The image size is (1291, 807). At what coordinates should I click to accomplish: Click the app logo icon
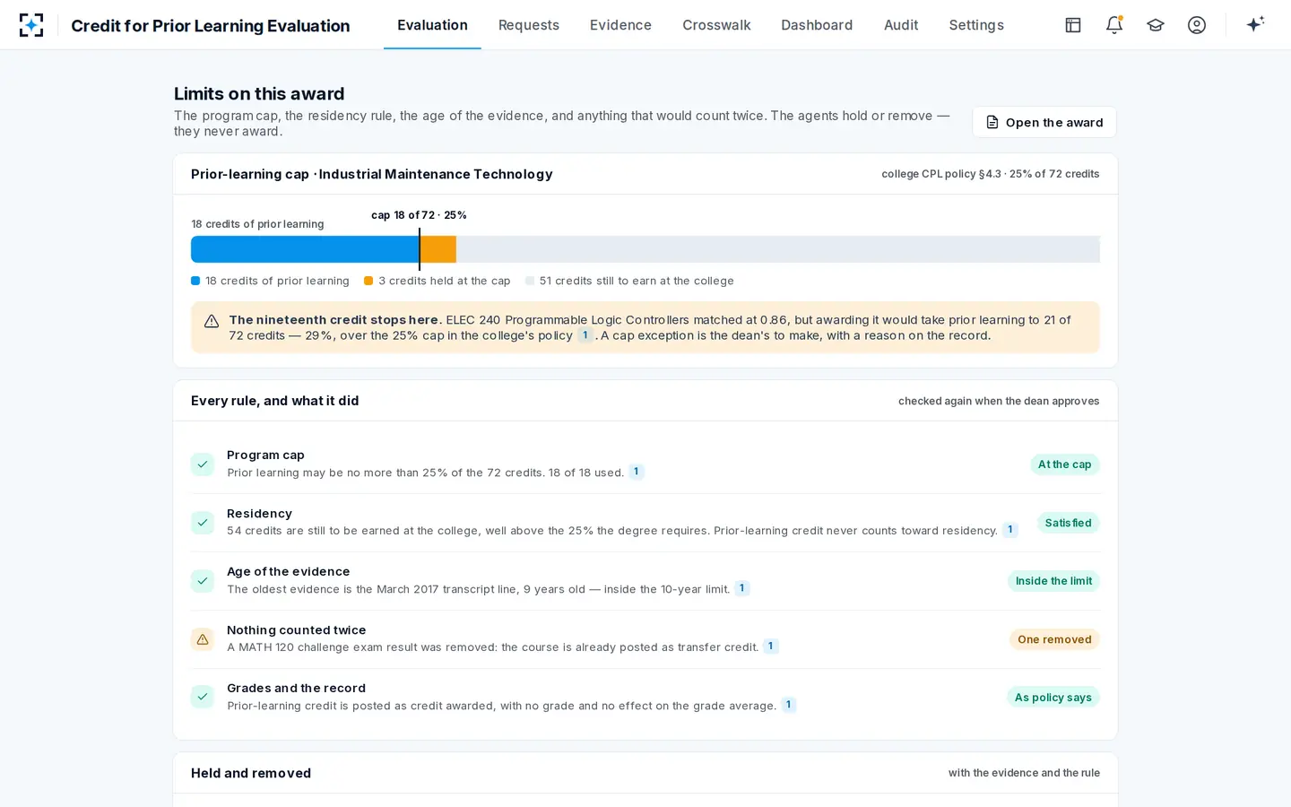pos(31,25)
